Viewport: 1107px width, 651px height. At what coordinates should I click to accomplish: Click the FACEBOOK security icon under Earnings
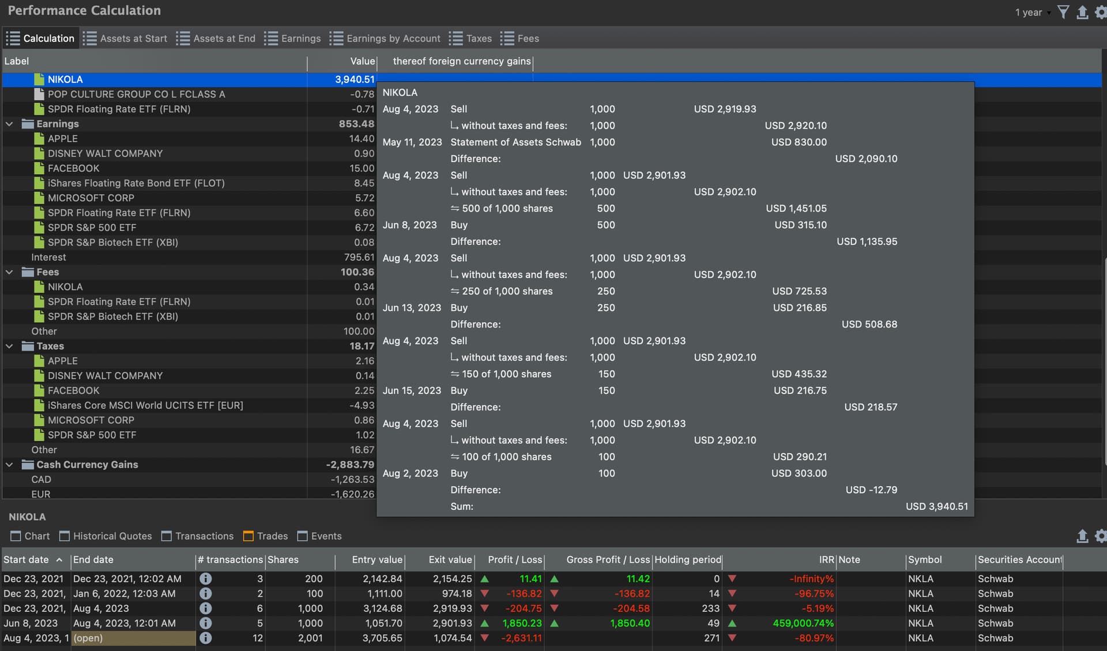39,168
